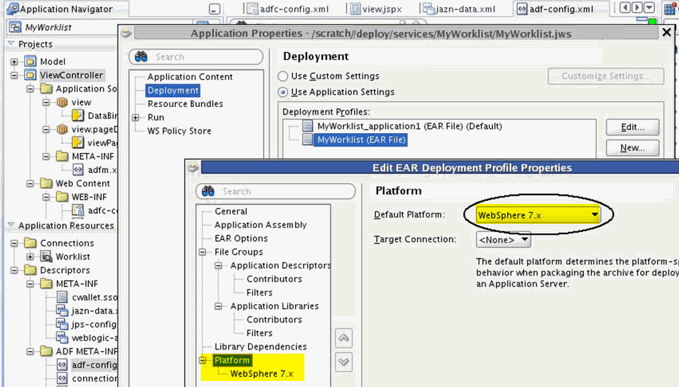Minimize the Application Navigator panel
This screenshot has height=387, width=679.
pos(214,9)
